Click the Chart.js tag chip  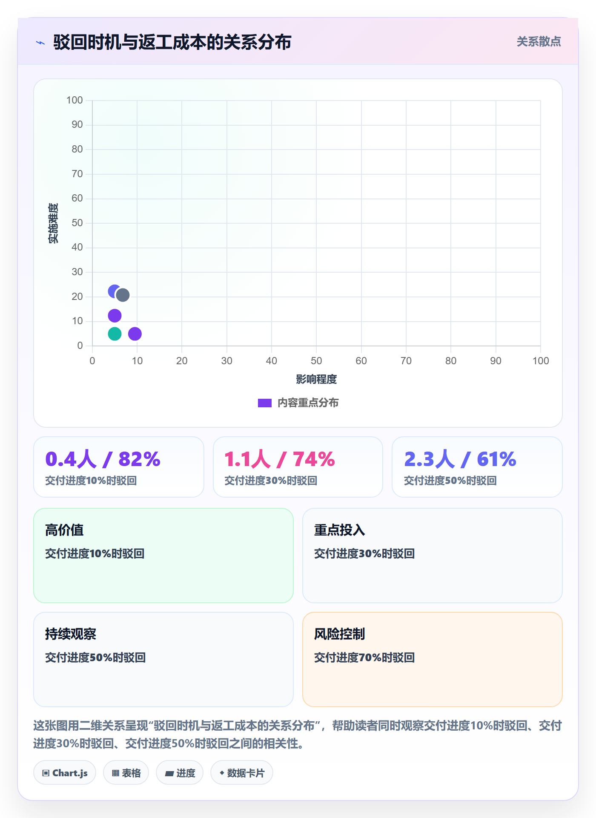[65, 773]
